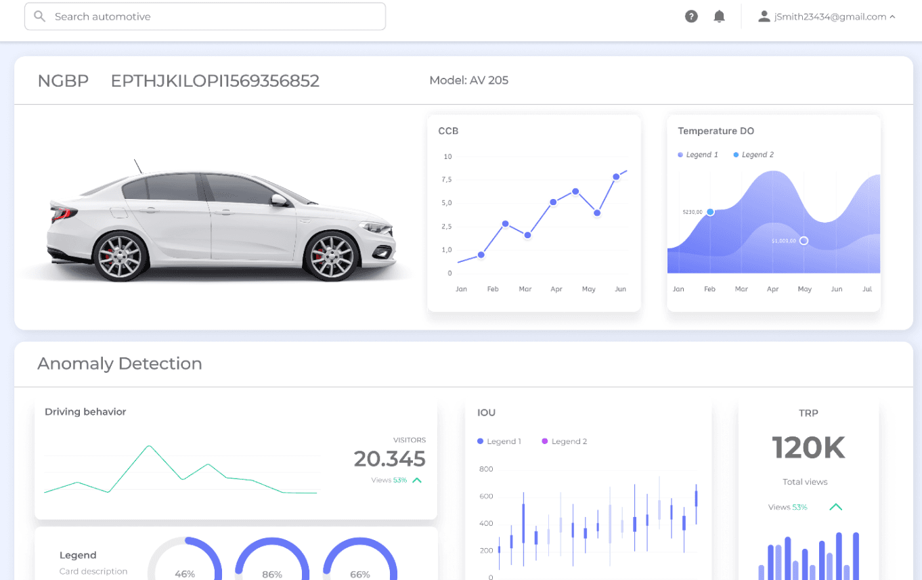Click the $230.00 marker on Temperature chart

710,212
